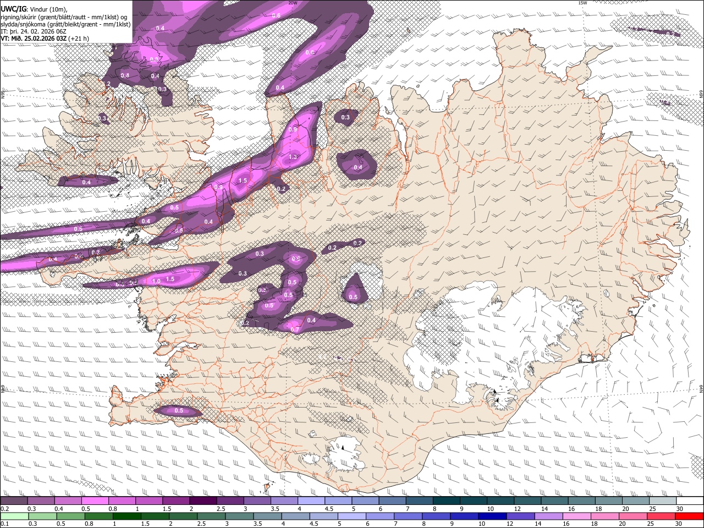Viewport: 704px width, 528px height.
Task: Click the bottom-row periwinkle swatch starting at 6
Action: [x=381, y=516]
